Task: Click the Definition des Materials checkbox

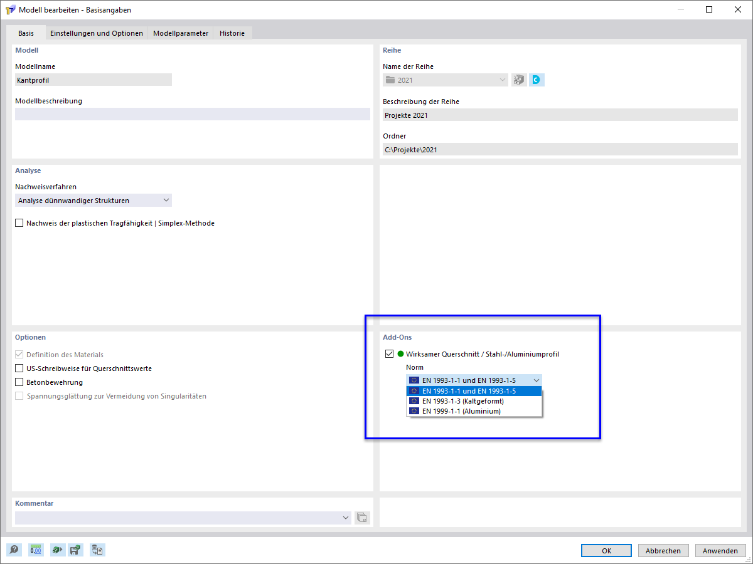Action: [x=19, y=355]
